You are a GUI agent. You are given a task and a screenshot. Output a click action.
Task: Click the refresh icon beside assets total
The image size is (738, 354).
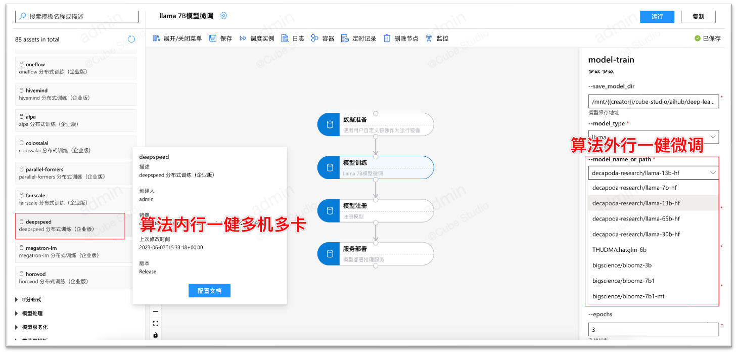point(131,39)
